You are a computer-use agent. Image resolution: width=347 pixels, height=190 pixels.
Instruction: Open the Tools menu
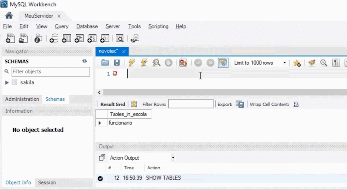(x=134, y=26)
